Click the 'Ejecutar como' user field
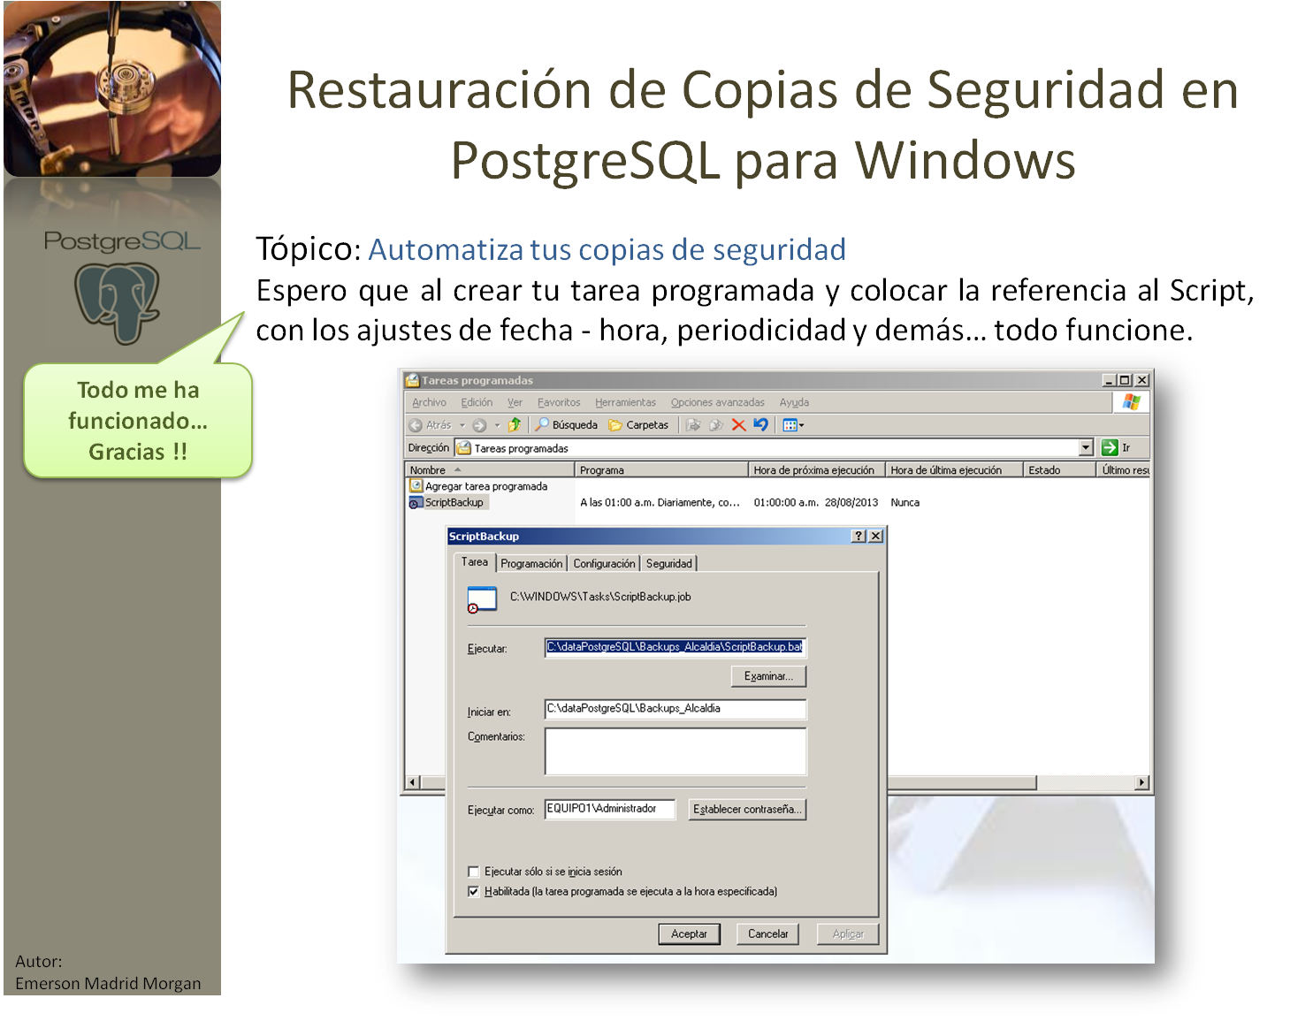 [610, 809]
